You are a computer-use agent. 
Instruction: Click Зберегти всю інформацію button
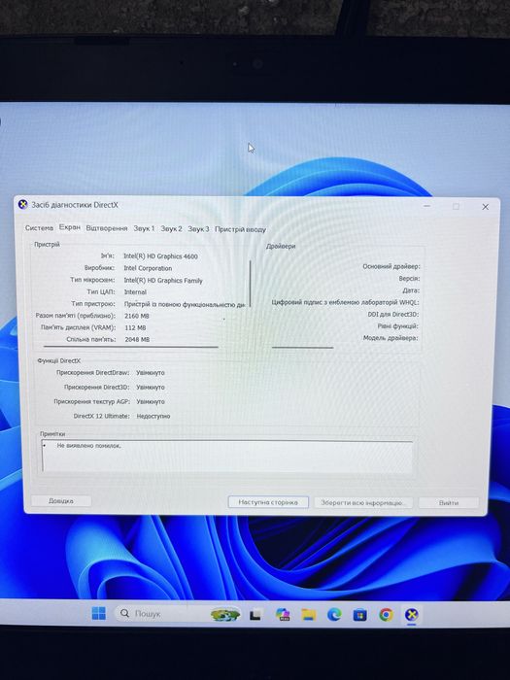click(363, 502)
